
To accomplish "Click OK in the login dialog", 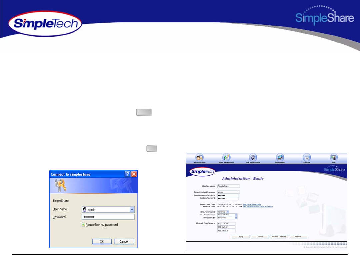I will 102,241.
